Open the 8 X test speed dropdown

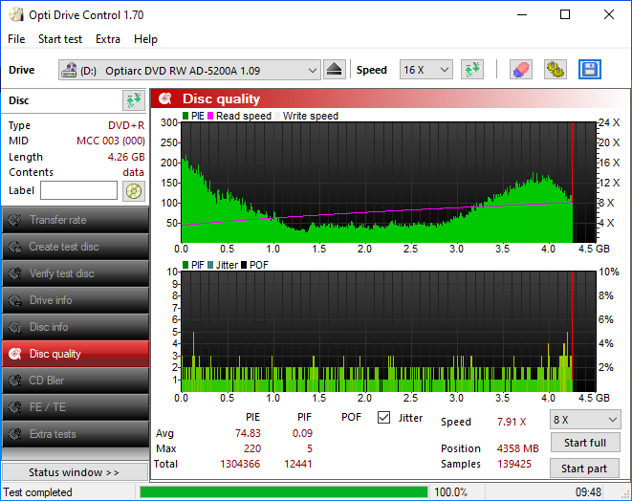point(585,420)
